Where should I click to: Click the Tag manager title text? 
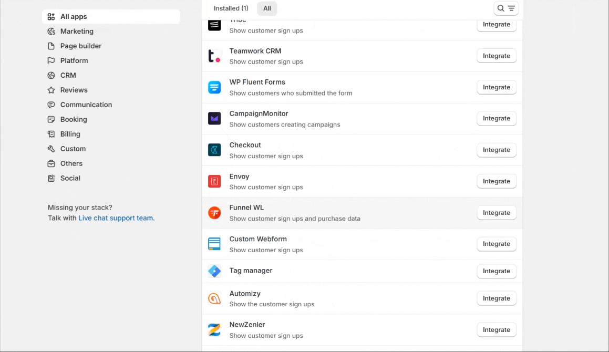(251, 271)
